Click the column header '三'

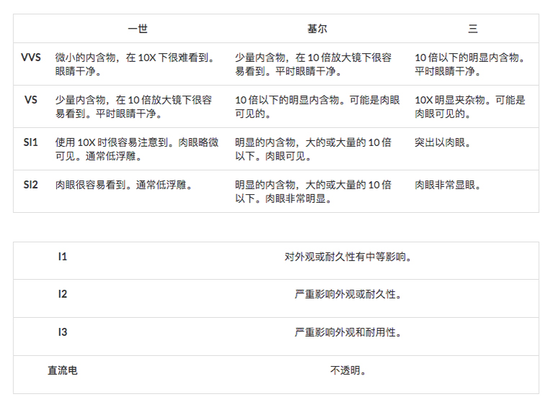point(472,29)
